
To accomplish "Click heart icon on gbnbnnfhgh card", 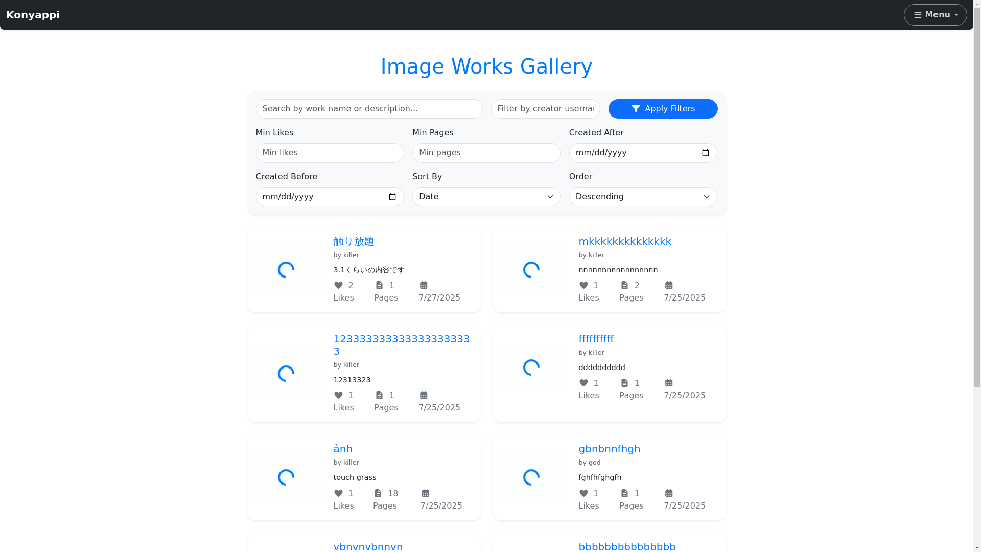I will pyautogui.click(x=583, y=493).
